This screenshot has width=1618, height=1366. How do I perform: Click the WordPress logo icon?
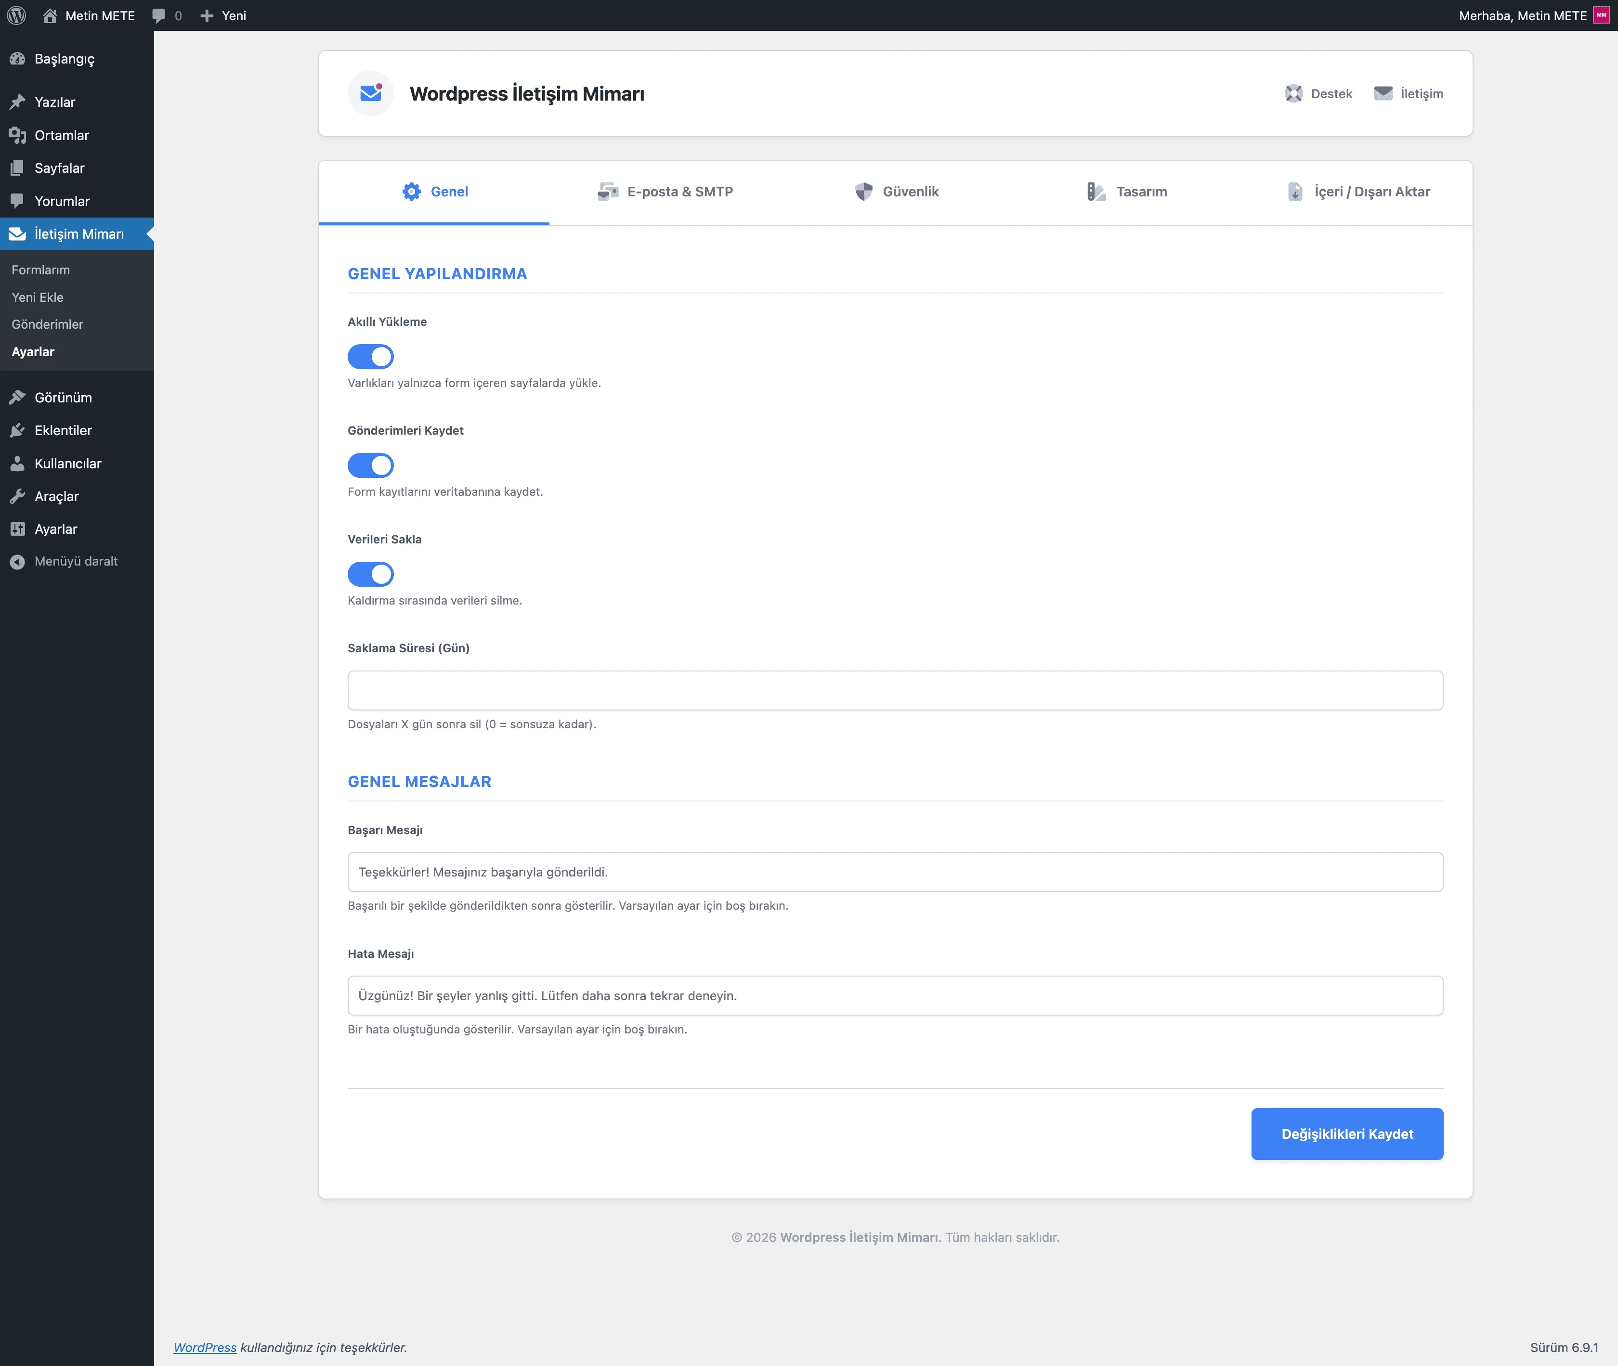pos(16,15)
